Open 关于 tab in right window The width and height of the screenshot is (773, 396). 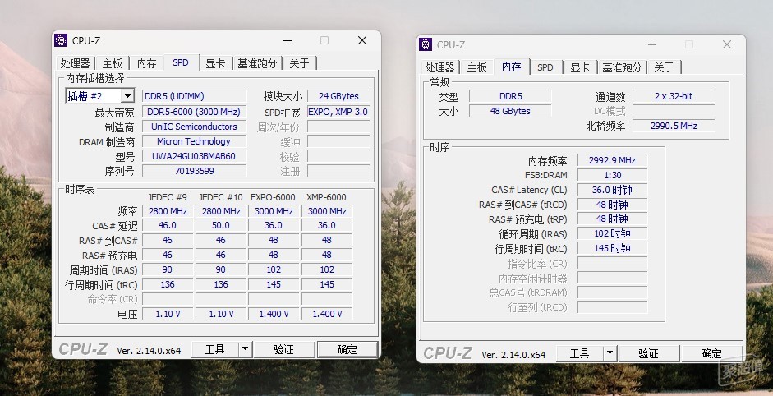[x=664, y=67]
